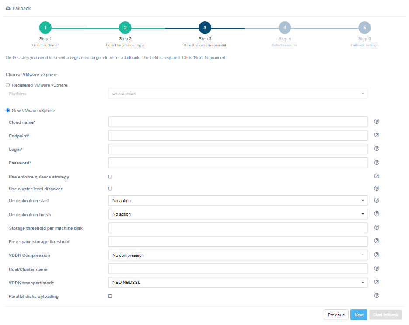Show help for Host/Cluster name

point(376,269)
